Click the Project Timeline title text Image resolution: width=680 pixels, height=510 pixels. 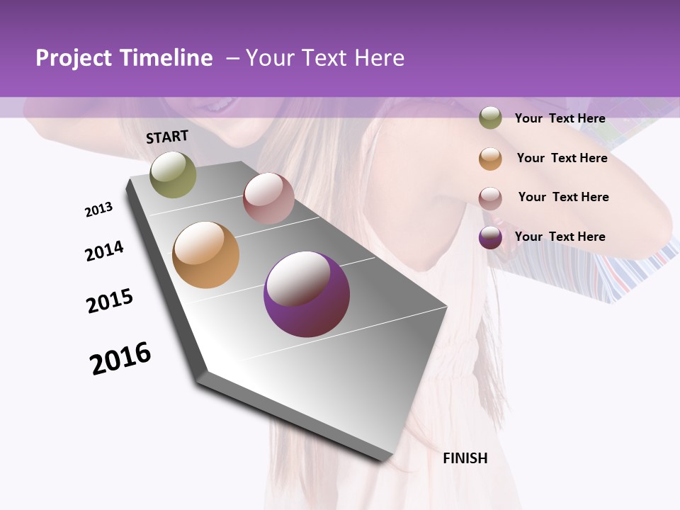[125, 57]
